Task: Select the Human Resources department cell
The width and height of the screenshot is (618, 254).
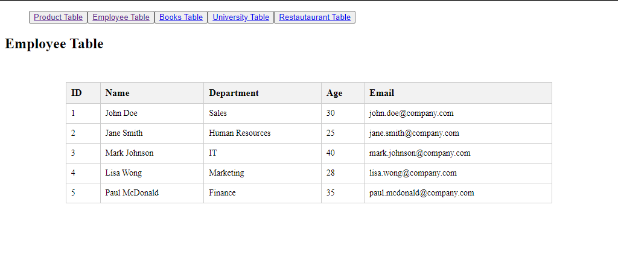Action: point(263,133)
